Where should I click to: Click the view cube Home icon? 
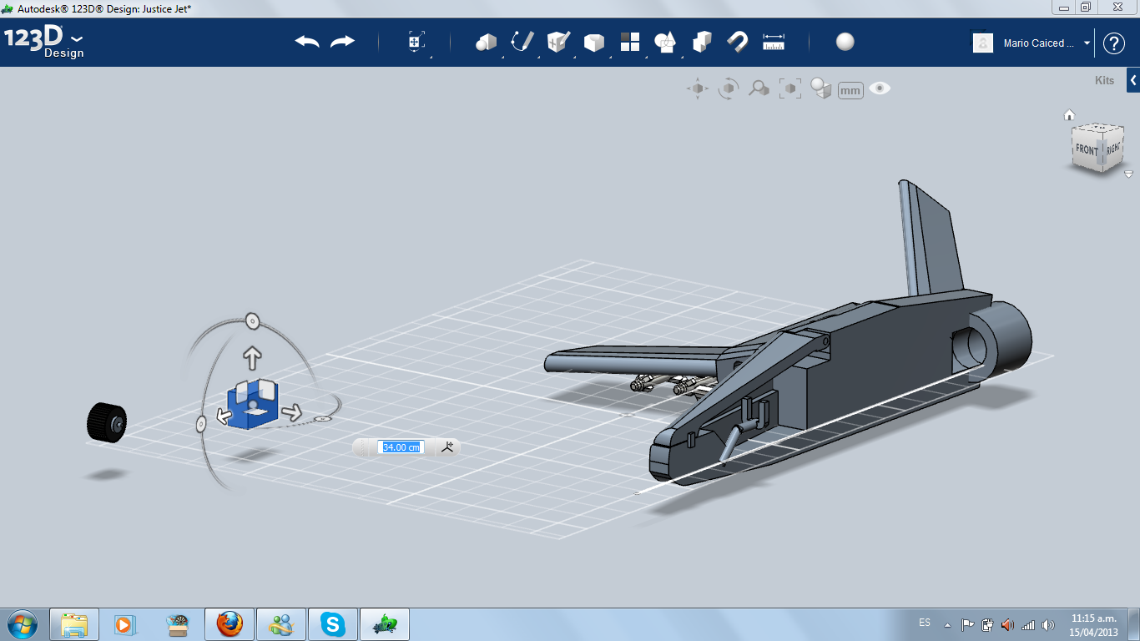(x=1069, y=115)
